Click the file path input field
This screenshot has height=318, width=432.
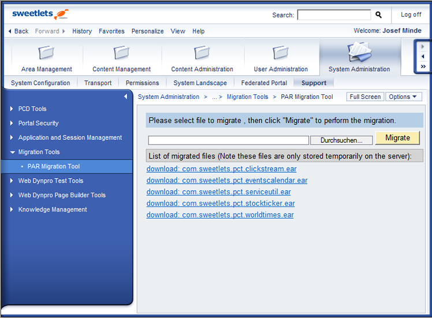(x=228, y=140)
